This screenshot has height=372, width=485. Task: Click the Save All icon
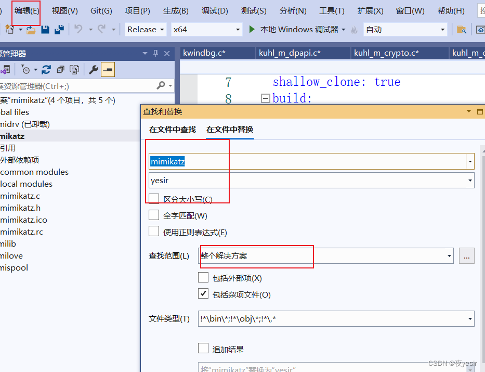click(59, 30)
